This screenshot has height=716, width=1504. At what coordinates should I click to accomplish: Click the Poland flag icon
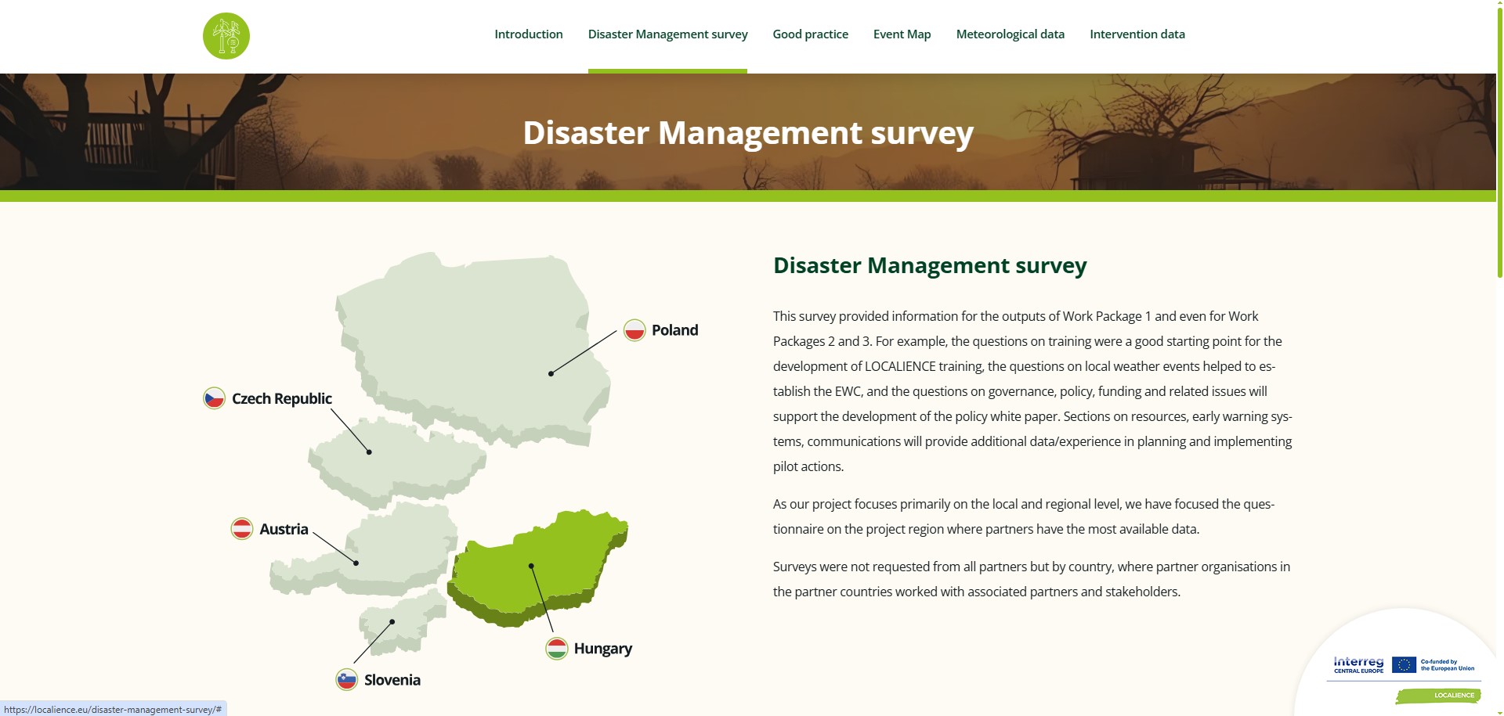(x=634, y=330)
